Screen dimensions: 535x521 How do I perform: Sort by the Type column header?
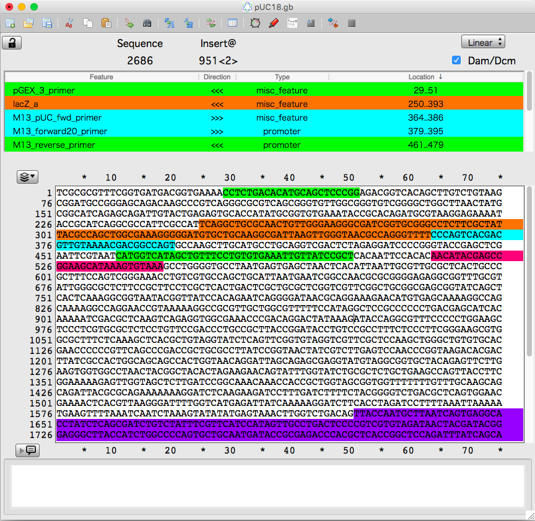282,77
